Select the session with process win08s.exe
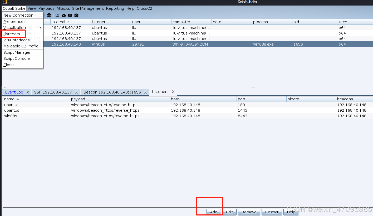This screenshot has width=373, height=216. 208,44
